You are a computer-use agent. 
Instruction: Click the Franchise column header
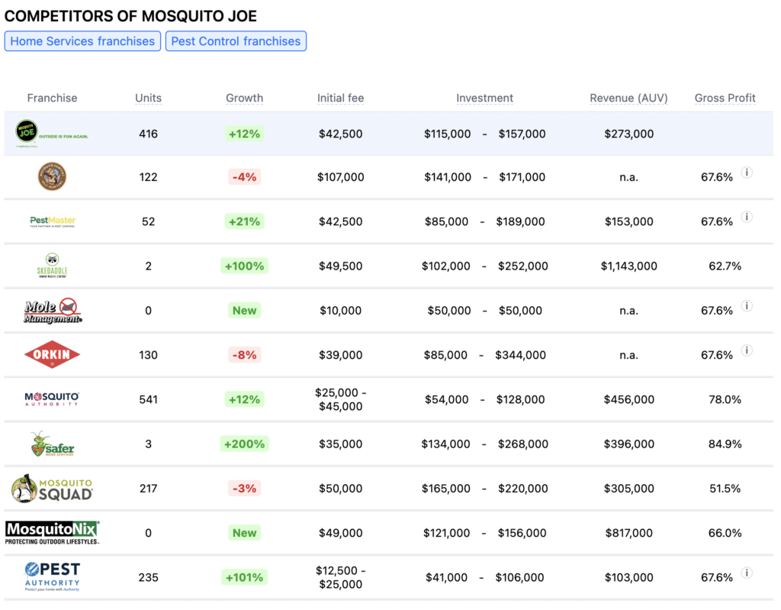[x=52, y=98]
